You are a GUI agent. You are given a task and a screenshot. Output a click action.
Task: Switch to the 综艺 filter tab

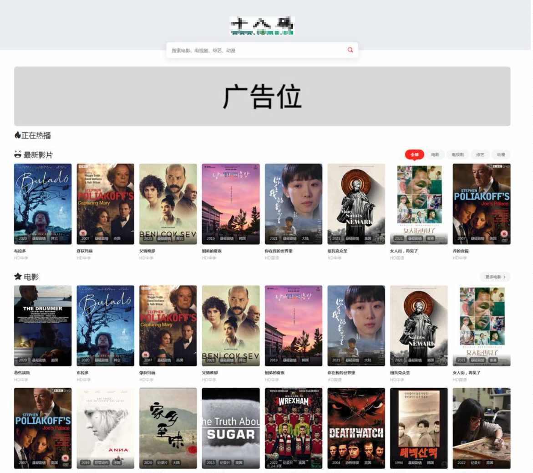pos(480,154)
